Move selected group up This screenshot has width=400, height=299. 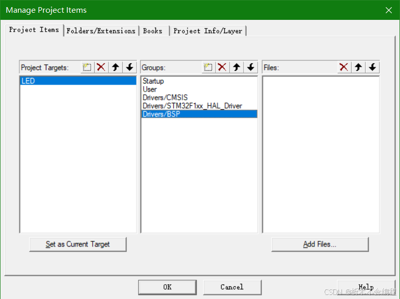[x=236, y=67]
